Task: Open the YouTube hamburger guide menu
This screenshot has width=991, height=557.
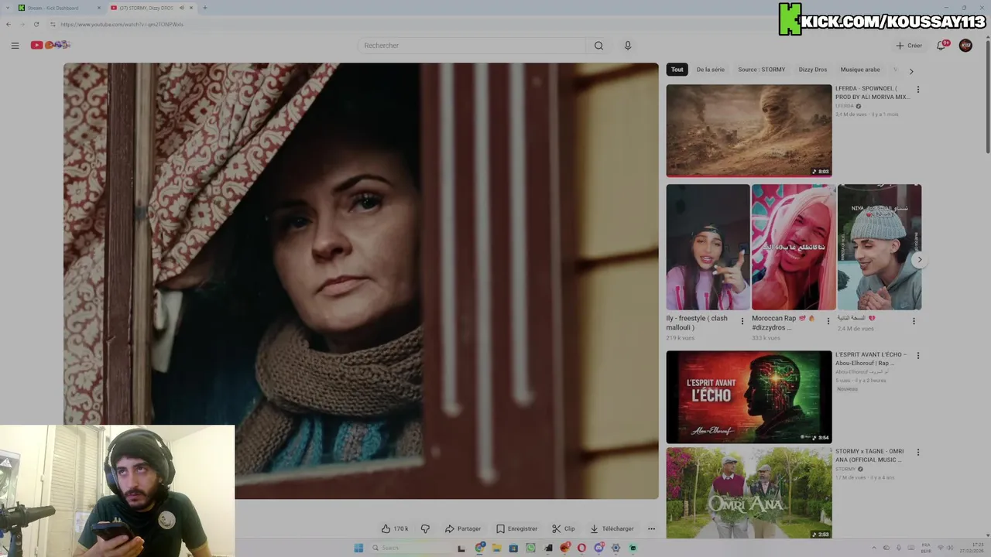Action: pyautogui.click(x=15, y=46)
